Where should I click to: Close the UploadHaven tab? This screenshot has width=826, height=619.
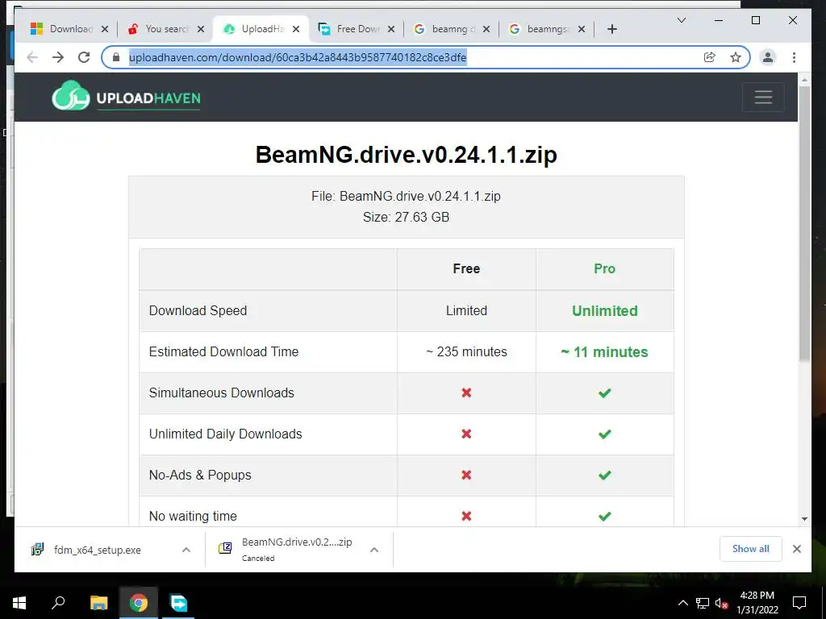(x=296, y=29)
